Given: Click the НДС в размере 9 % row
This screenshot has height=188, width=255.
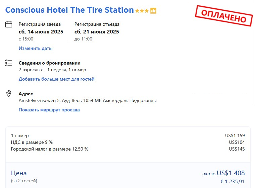Looking at the screenshot, I should coord(128,142).
